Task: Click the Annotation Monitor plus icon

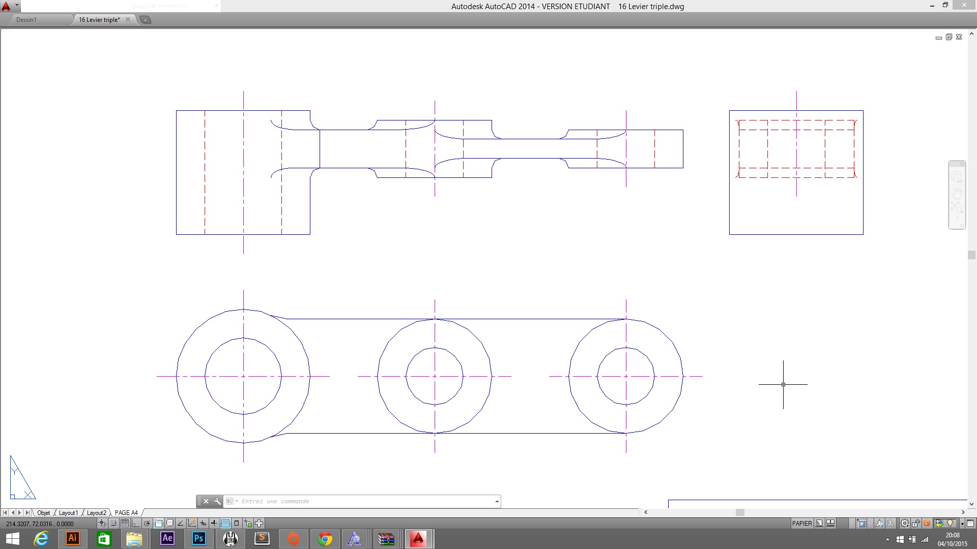Action: coord(259,523)
